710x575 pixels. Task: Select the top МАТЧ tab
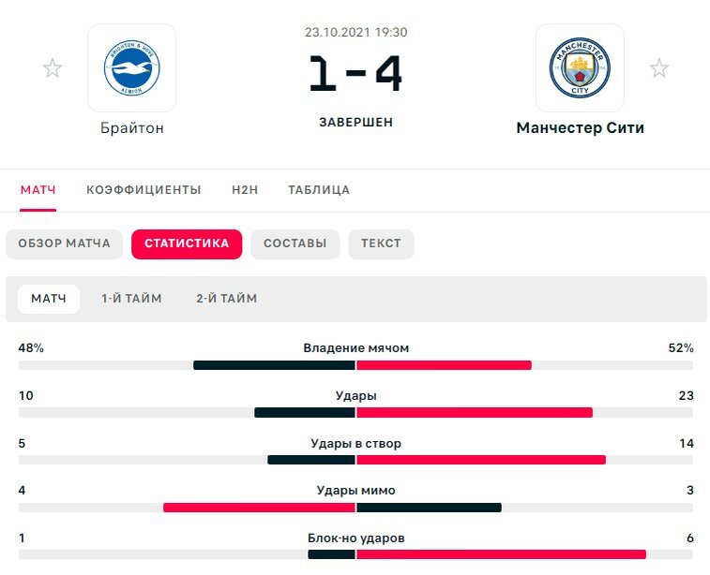38,190
